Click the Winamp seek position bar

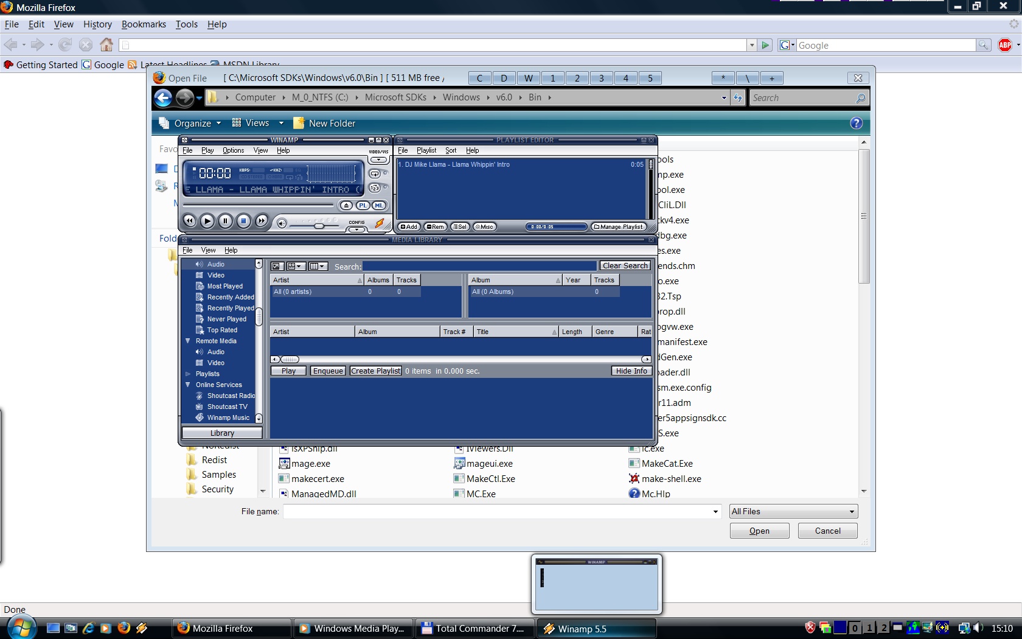[259, 206]
